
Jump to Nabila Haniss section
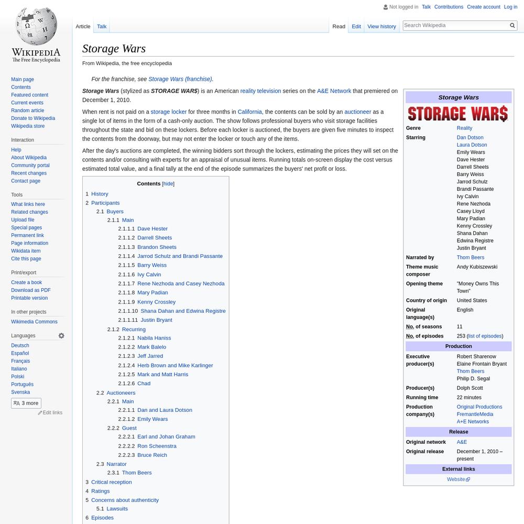pyautogui.click(x=154, y=338)
